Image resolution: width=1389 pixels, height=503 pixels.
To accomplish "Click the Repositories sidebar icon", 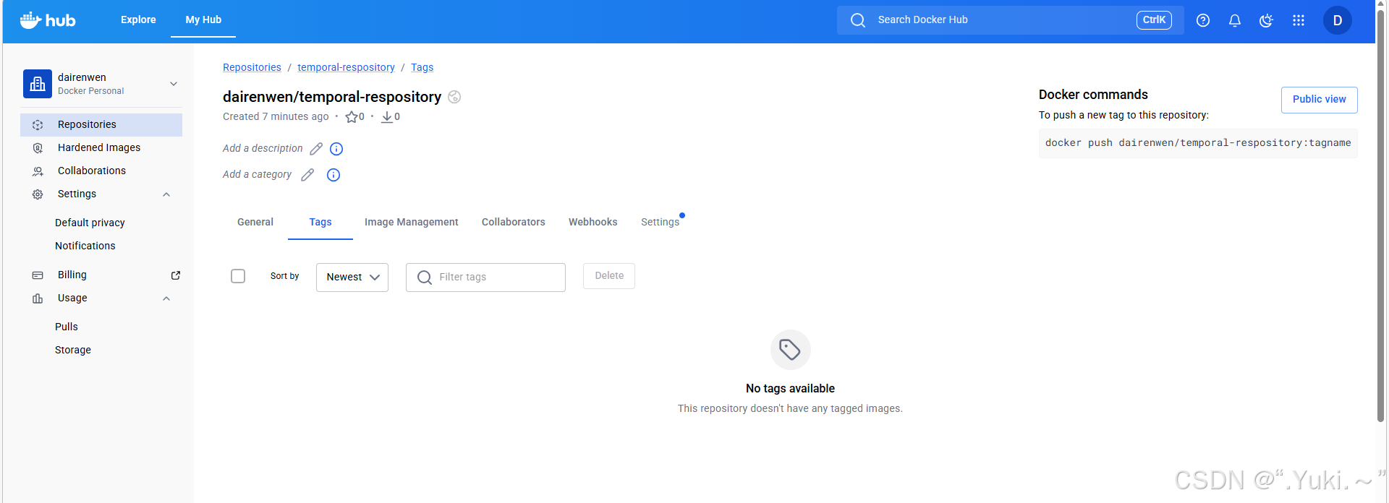I will 38,125.
